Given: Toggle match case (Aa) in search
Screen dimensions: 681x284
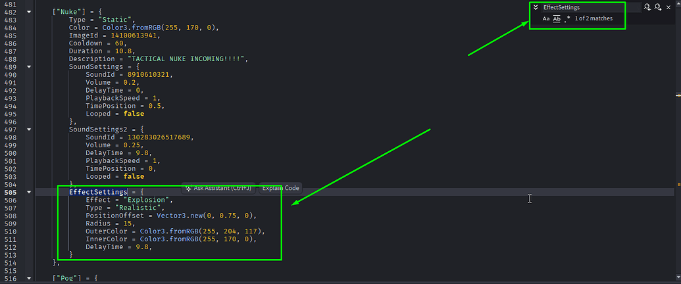Looking at the screenshot, I should tap(546, 18).
